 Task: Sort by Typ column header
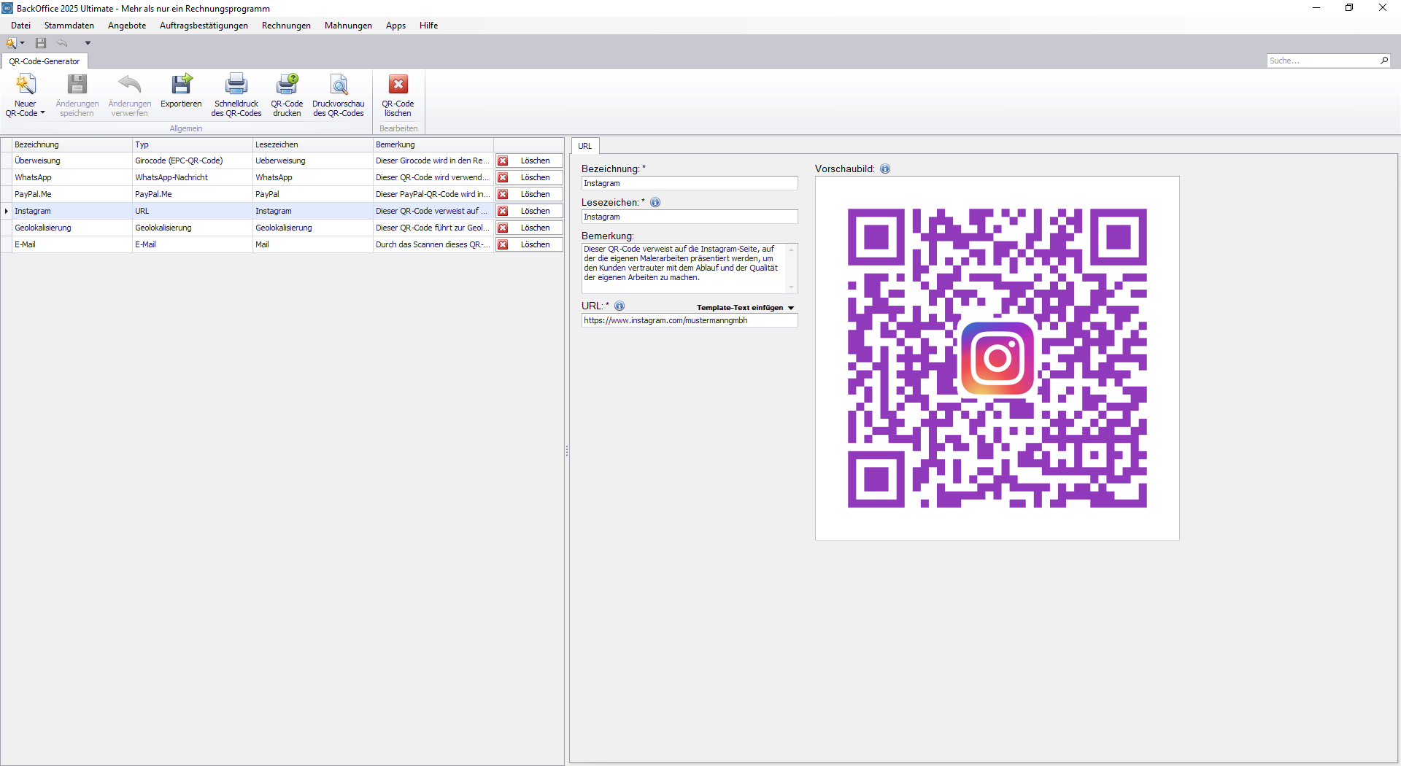tap(193, 144)
